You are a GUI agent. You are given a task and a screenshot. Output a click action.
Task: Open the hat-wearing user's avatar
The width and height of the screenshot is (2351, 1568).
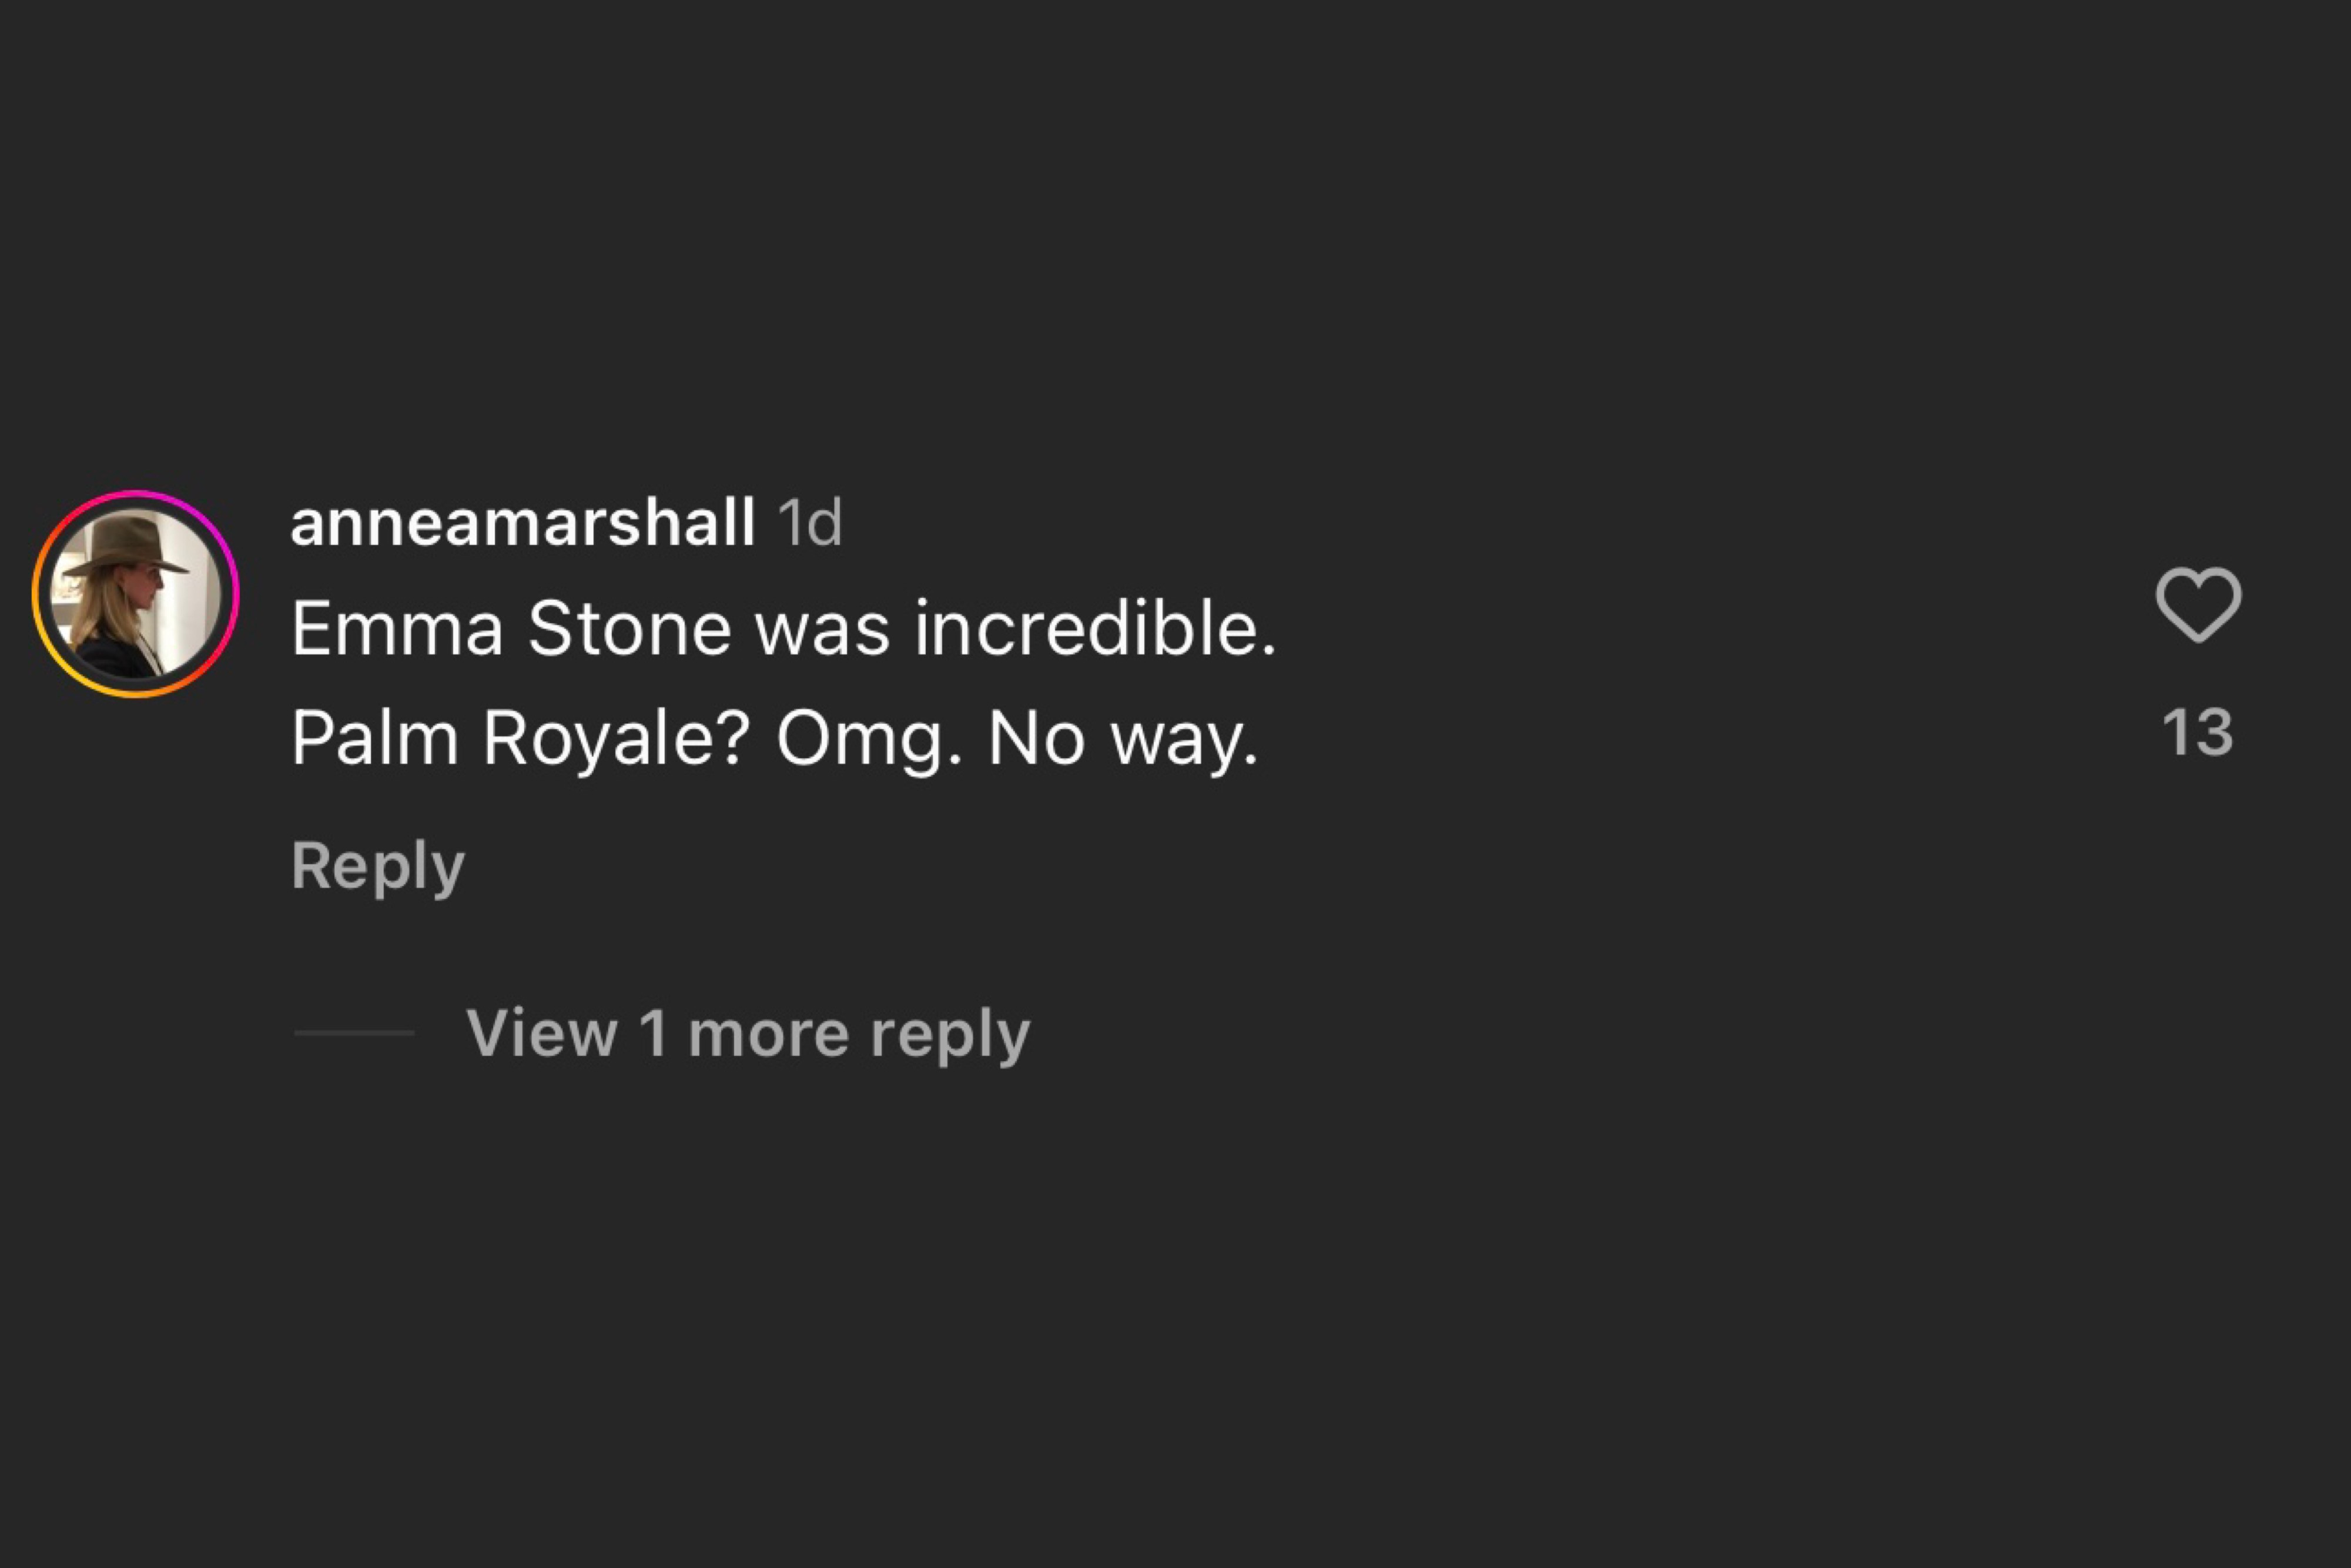[136, 594]
